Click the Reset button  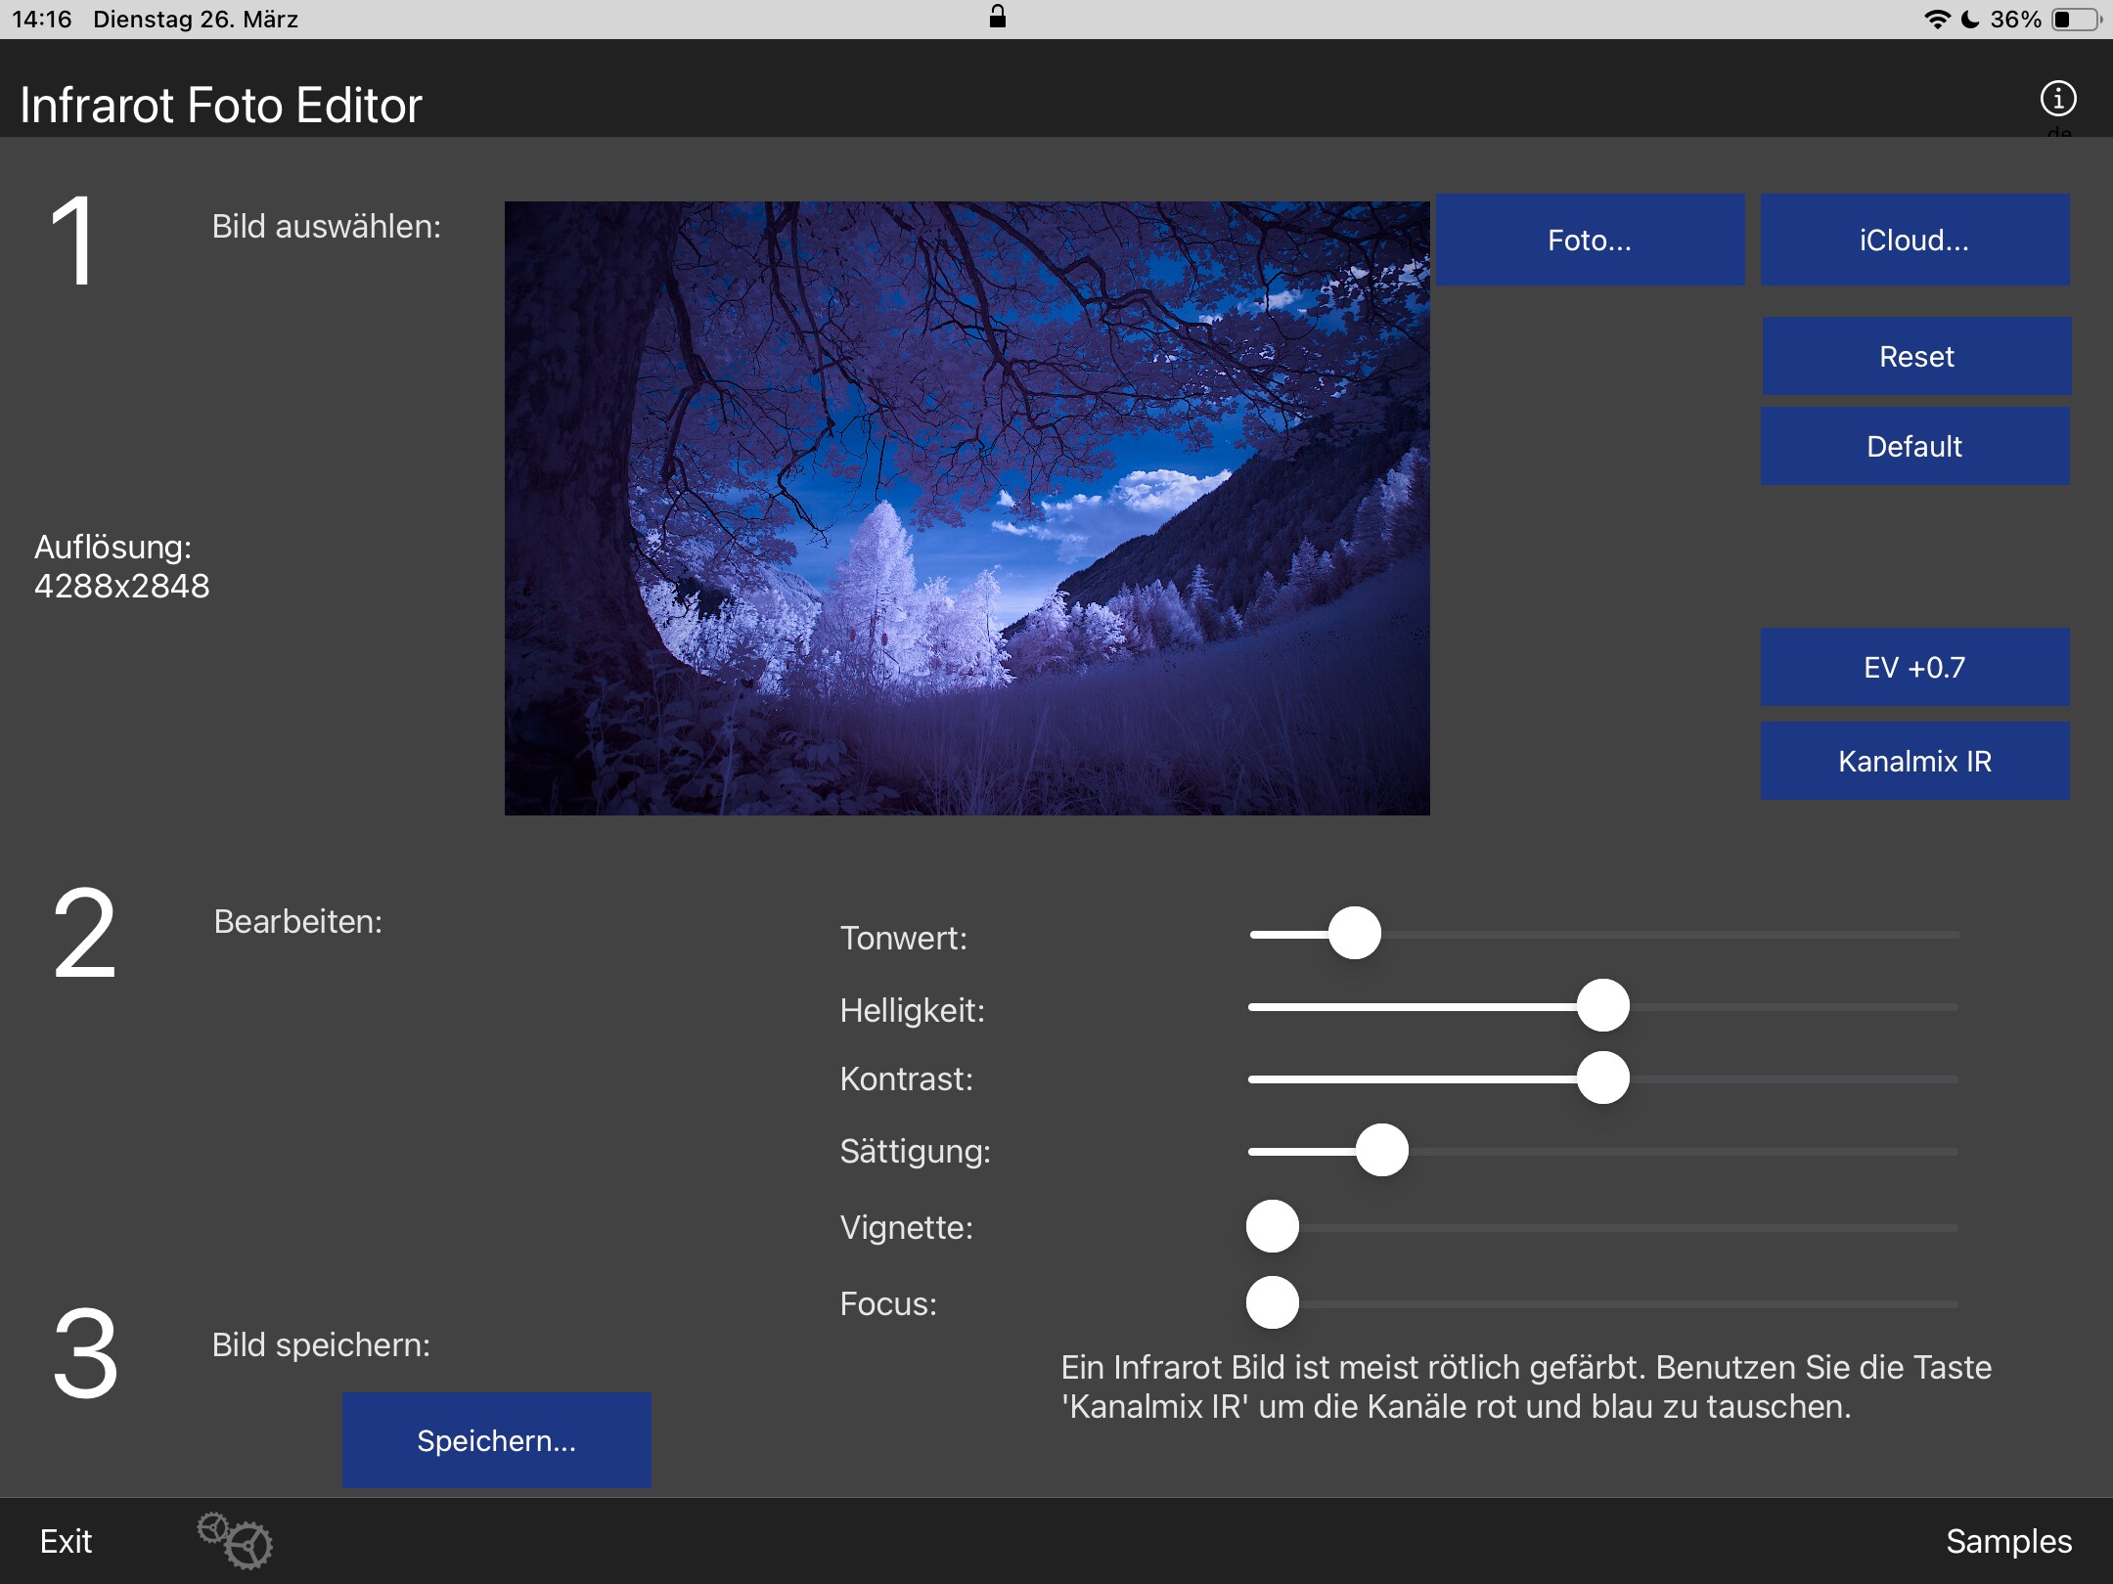click(1916, 356)
